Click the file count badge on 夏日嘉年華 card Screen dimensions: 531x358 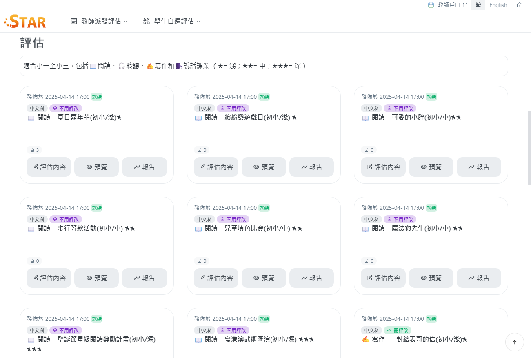click(x=34, y=150)
